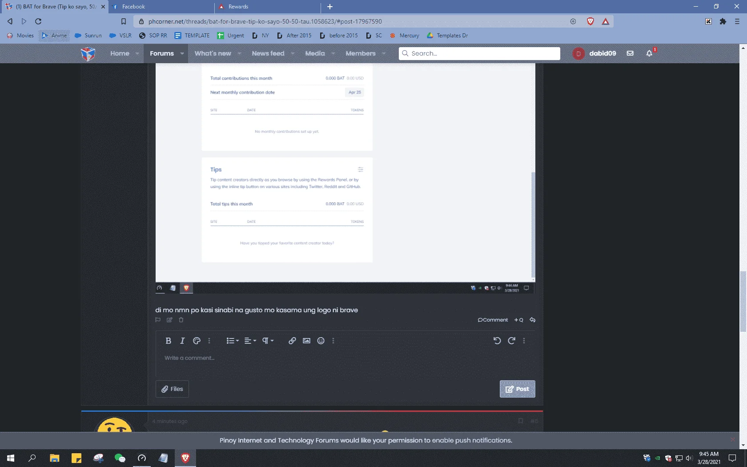Image resolution: width=747 pixels, height=467 pixels.
Task: Insert an image in comment editor
Action: [x=306, y=341]
